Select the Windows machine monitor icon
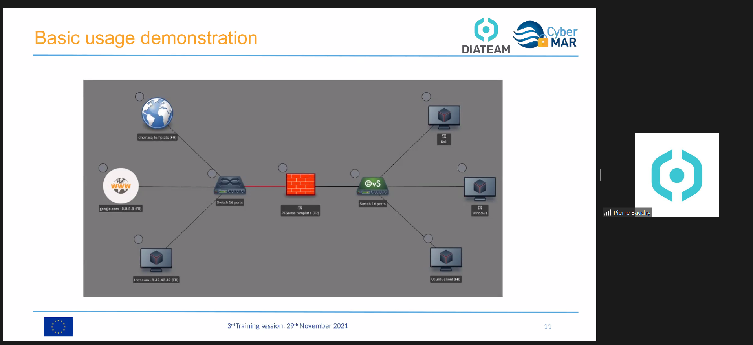This screenshot has width=753, height=345. [x=480, y=188]
